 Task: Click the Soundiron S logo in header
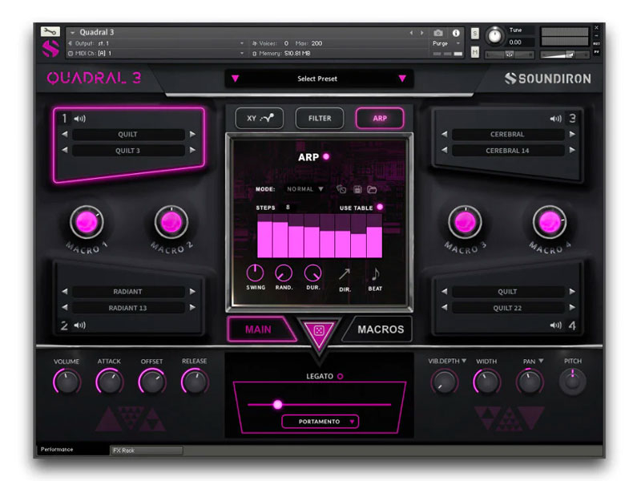point(50,49)
